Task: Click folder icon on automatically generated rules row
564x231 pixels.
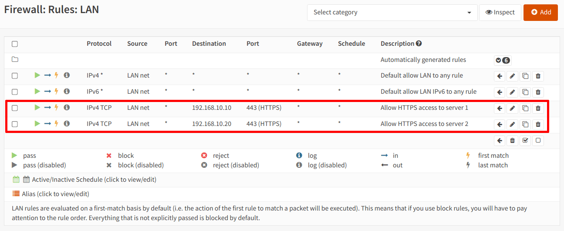Action: [x=15, y=60]
